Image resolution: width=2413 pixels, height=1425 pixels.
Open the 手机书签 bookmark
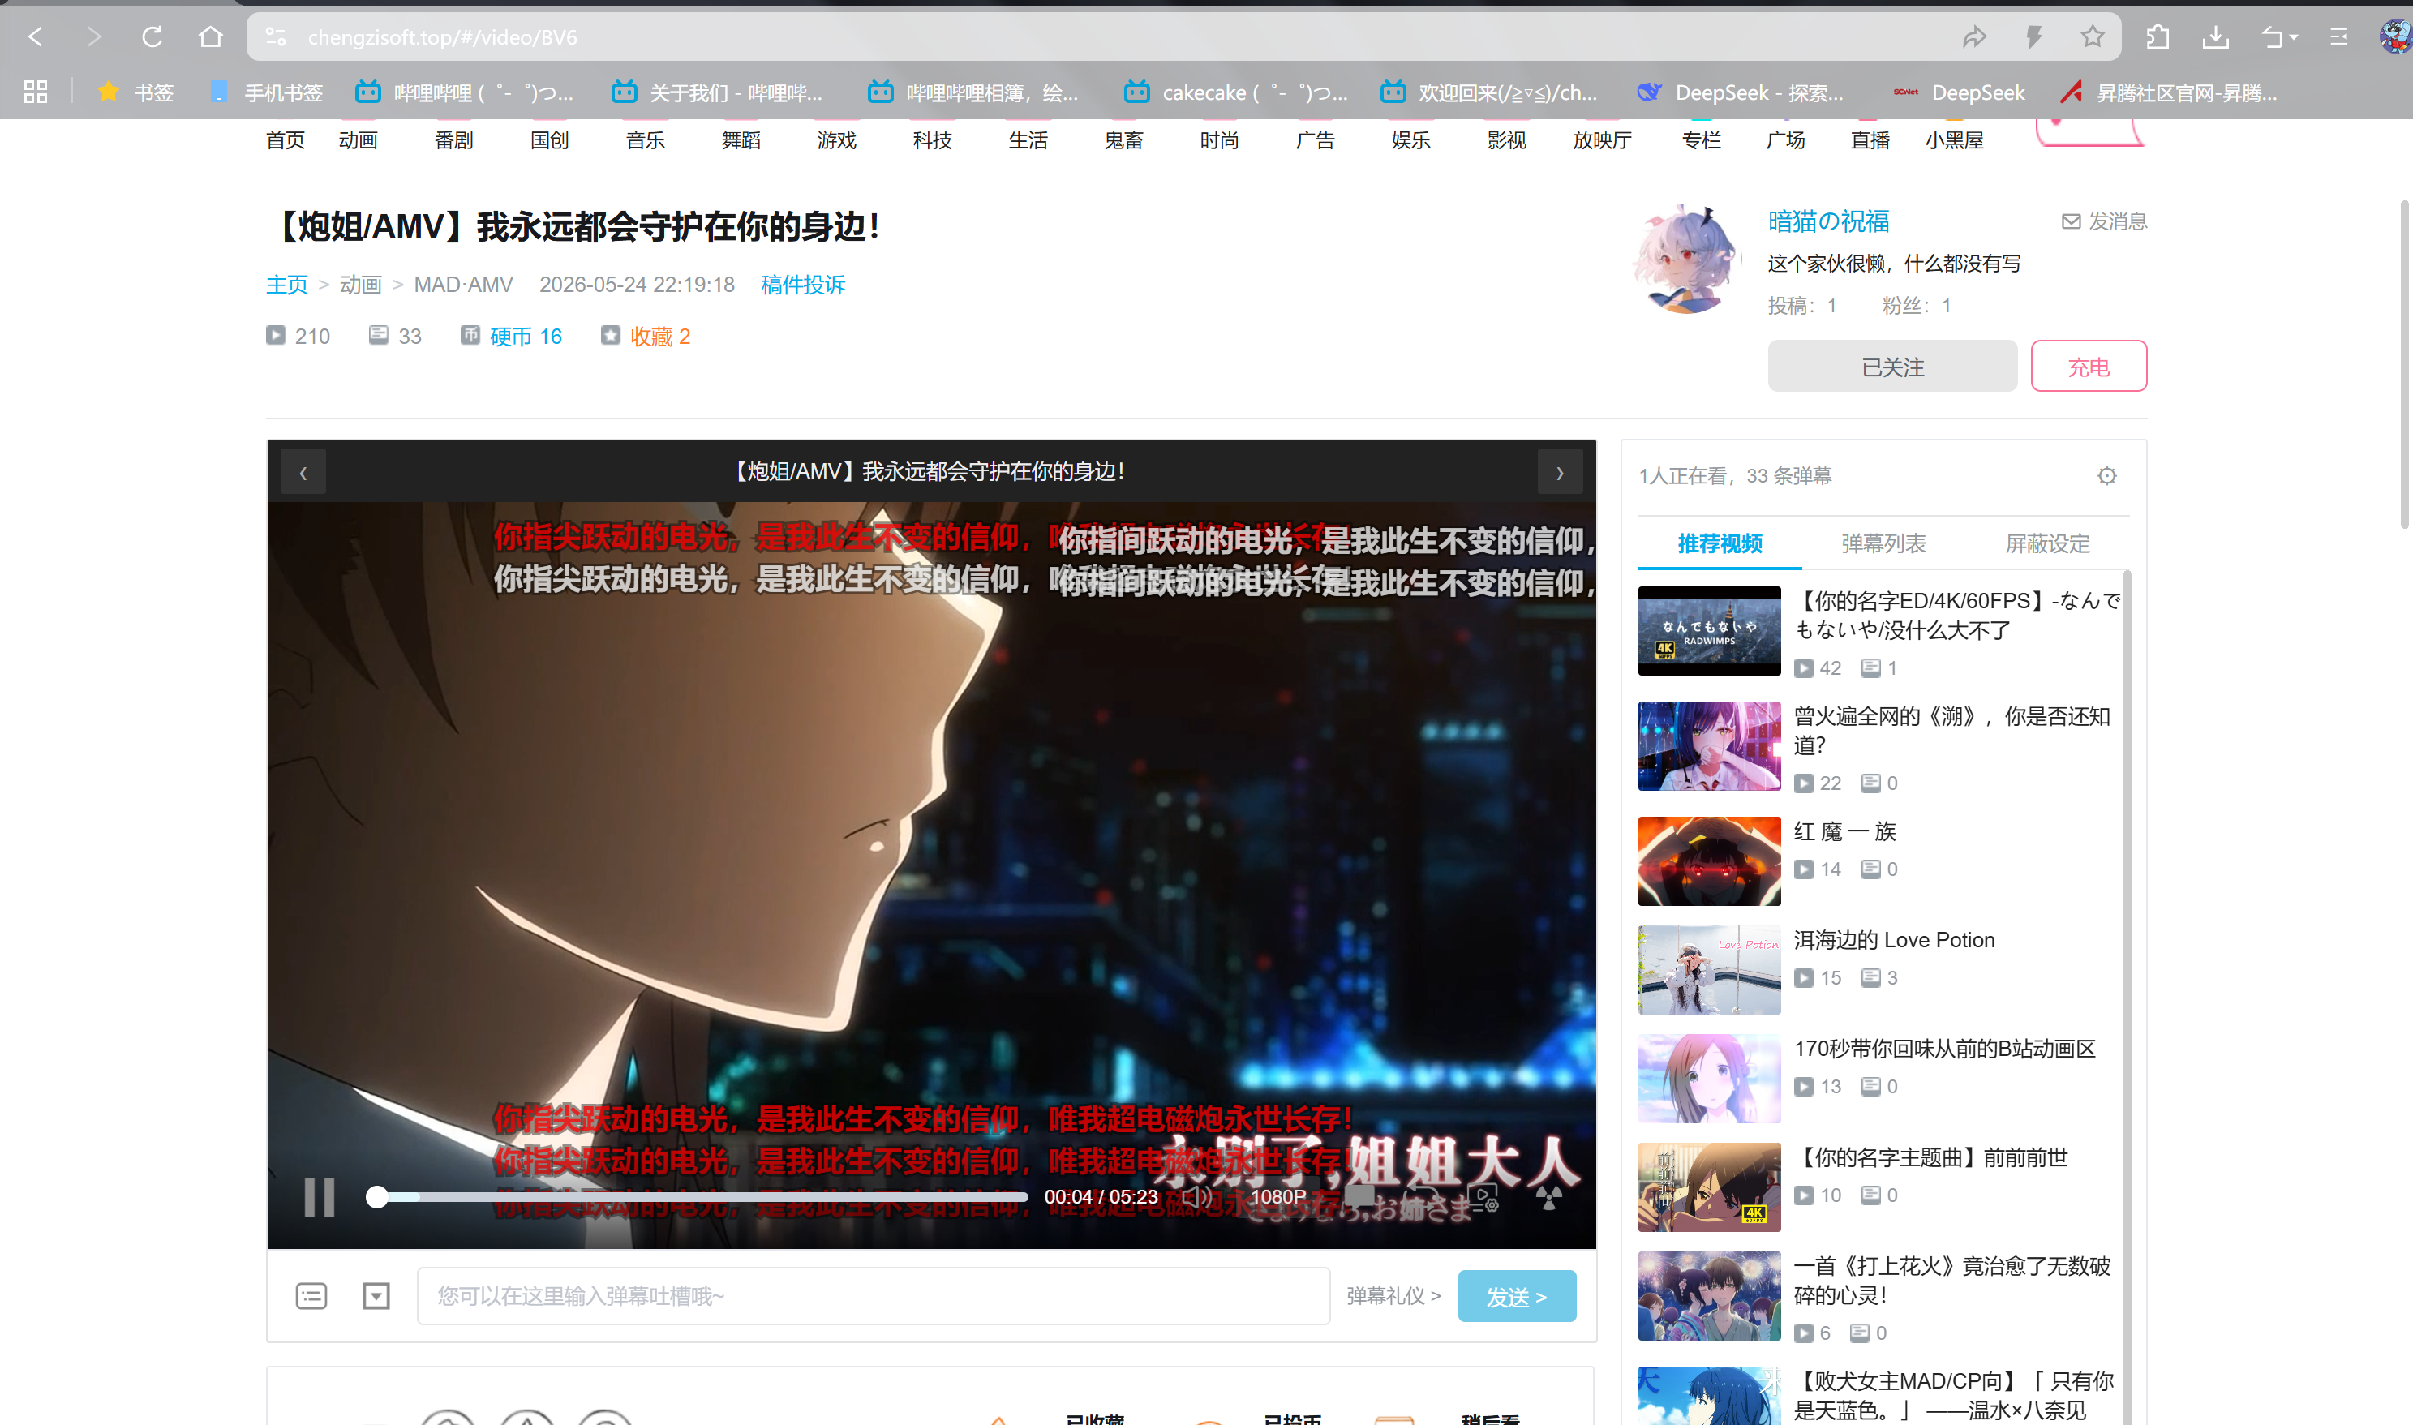[267, 92]
